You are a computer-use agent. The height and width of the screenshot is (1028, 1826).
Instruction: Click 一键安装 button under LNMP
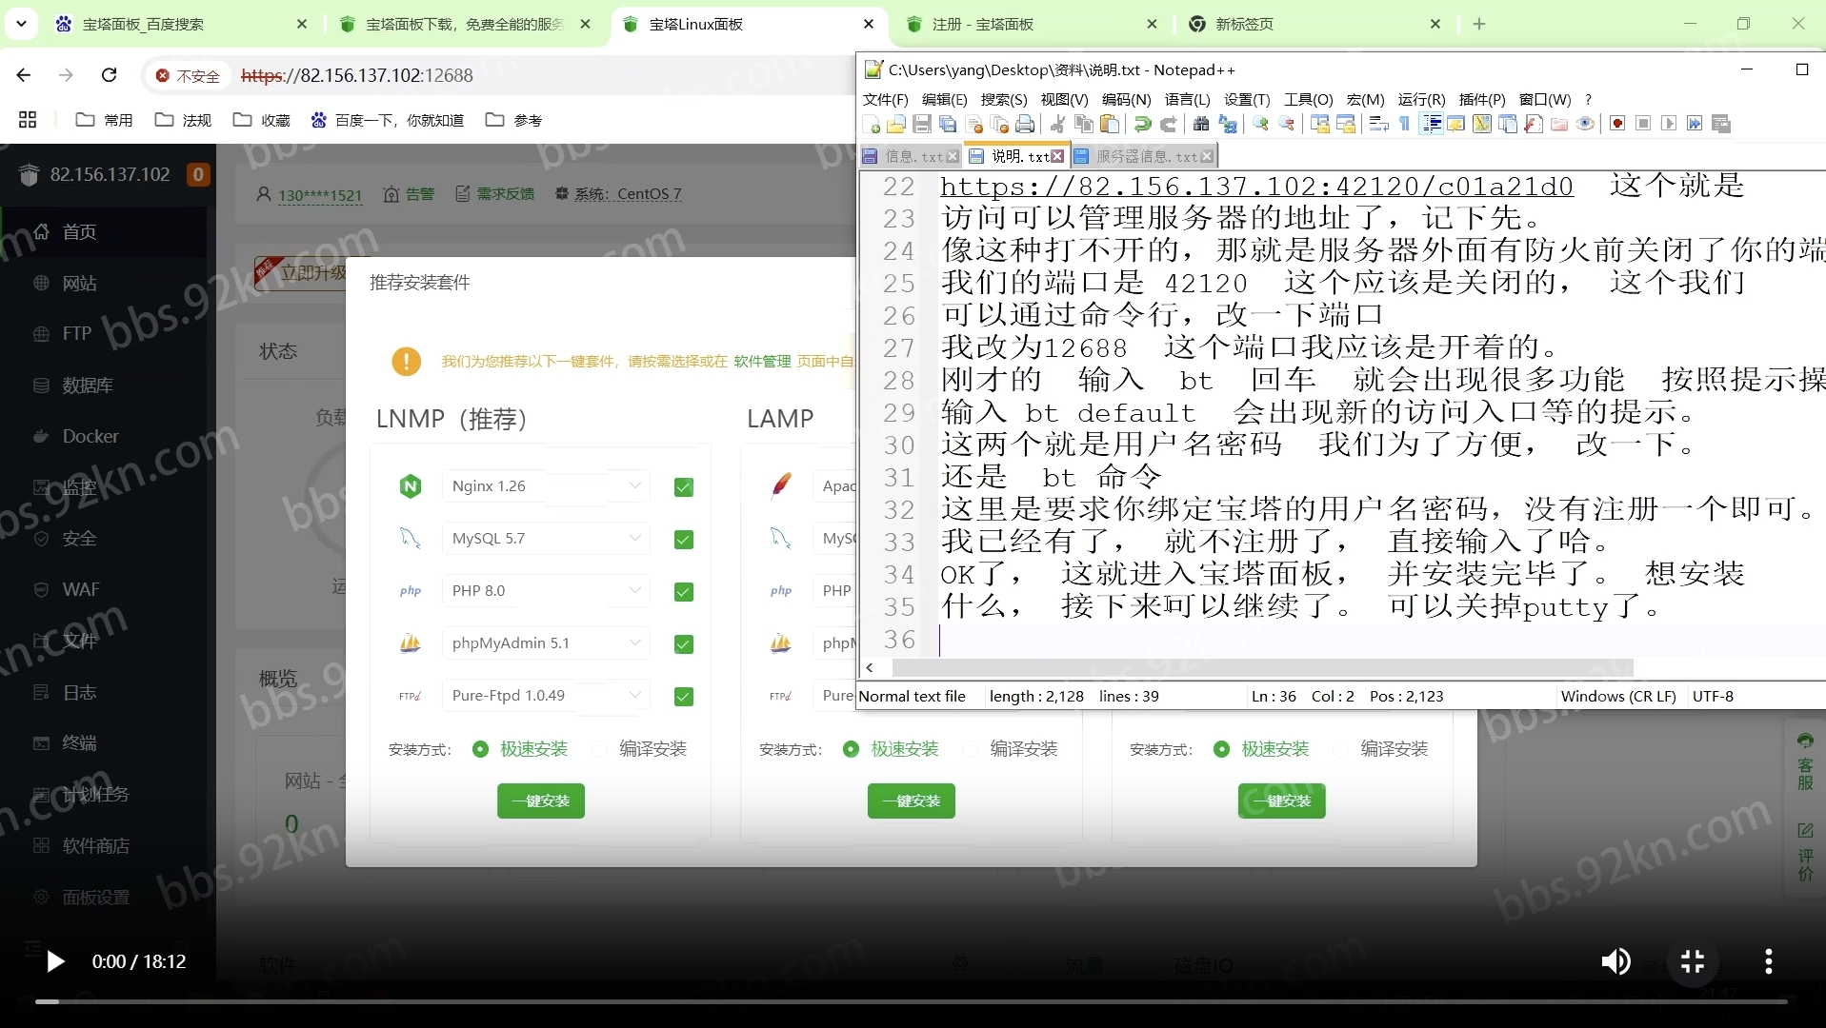pyautogui.click(x=541, y=801)
